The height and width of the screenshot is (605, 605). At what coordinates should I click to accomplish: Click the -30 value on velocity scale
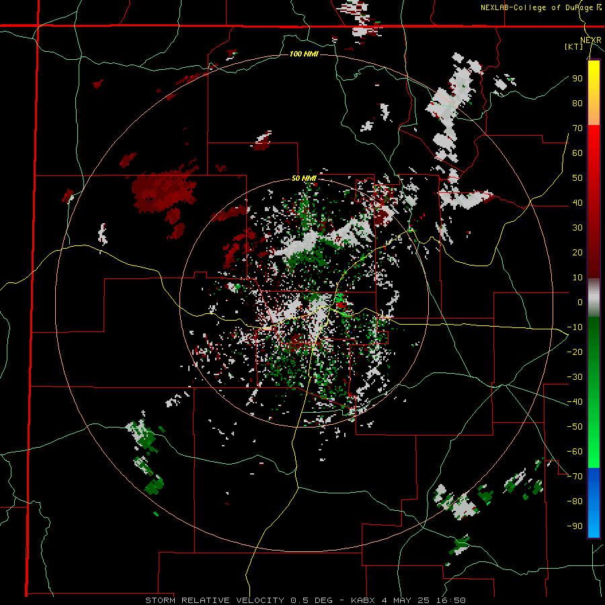point(575,377)
